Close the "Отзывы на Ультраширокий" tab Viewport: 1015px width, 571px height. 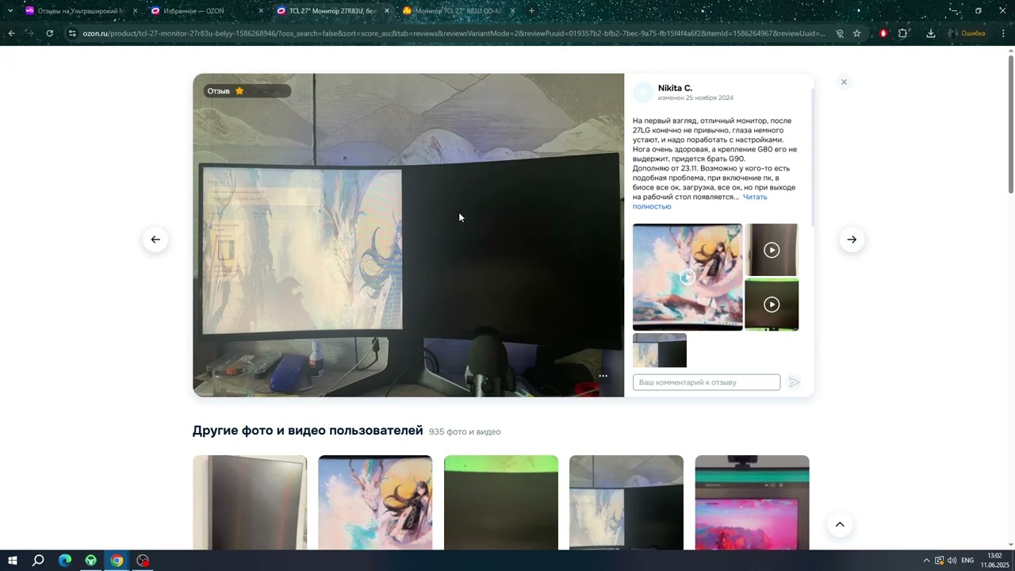pos(135,11)
